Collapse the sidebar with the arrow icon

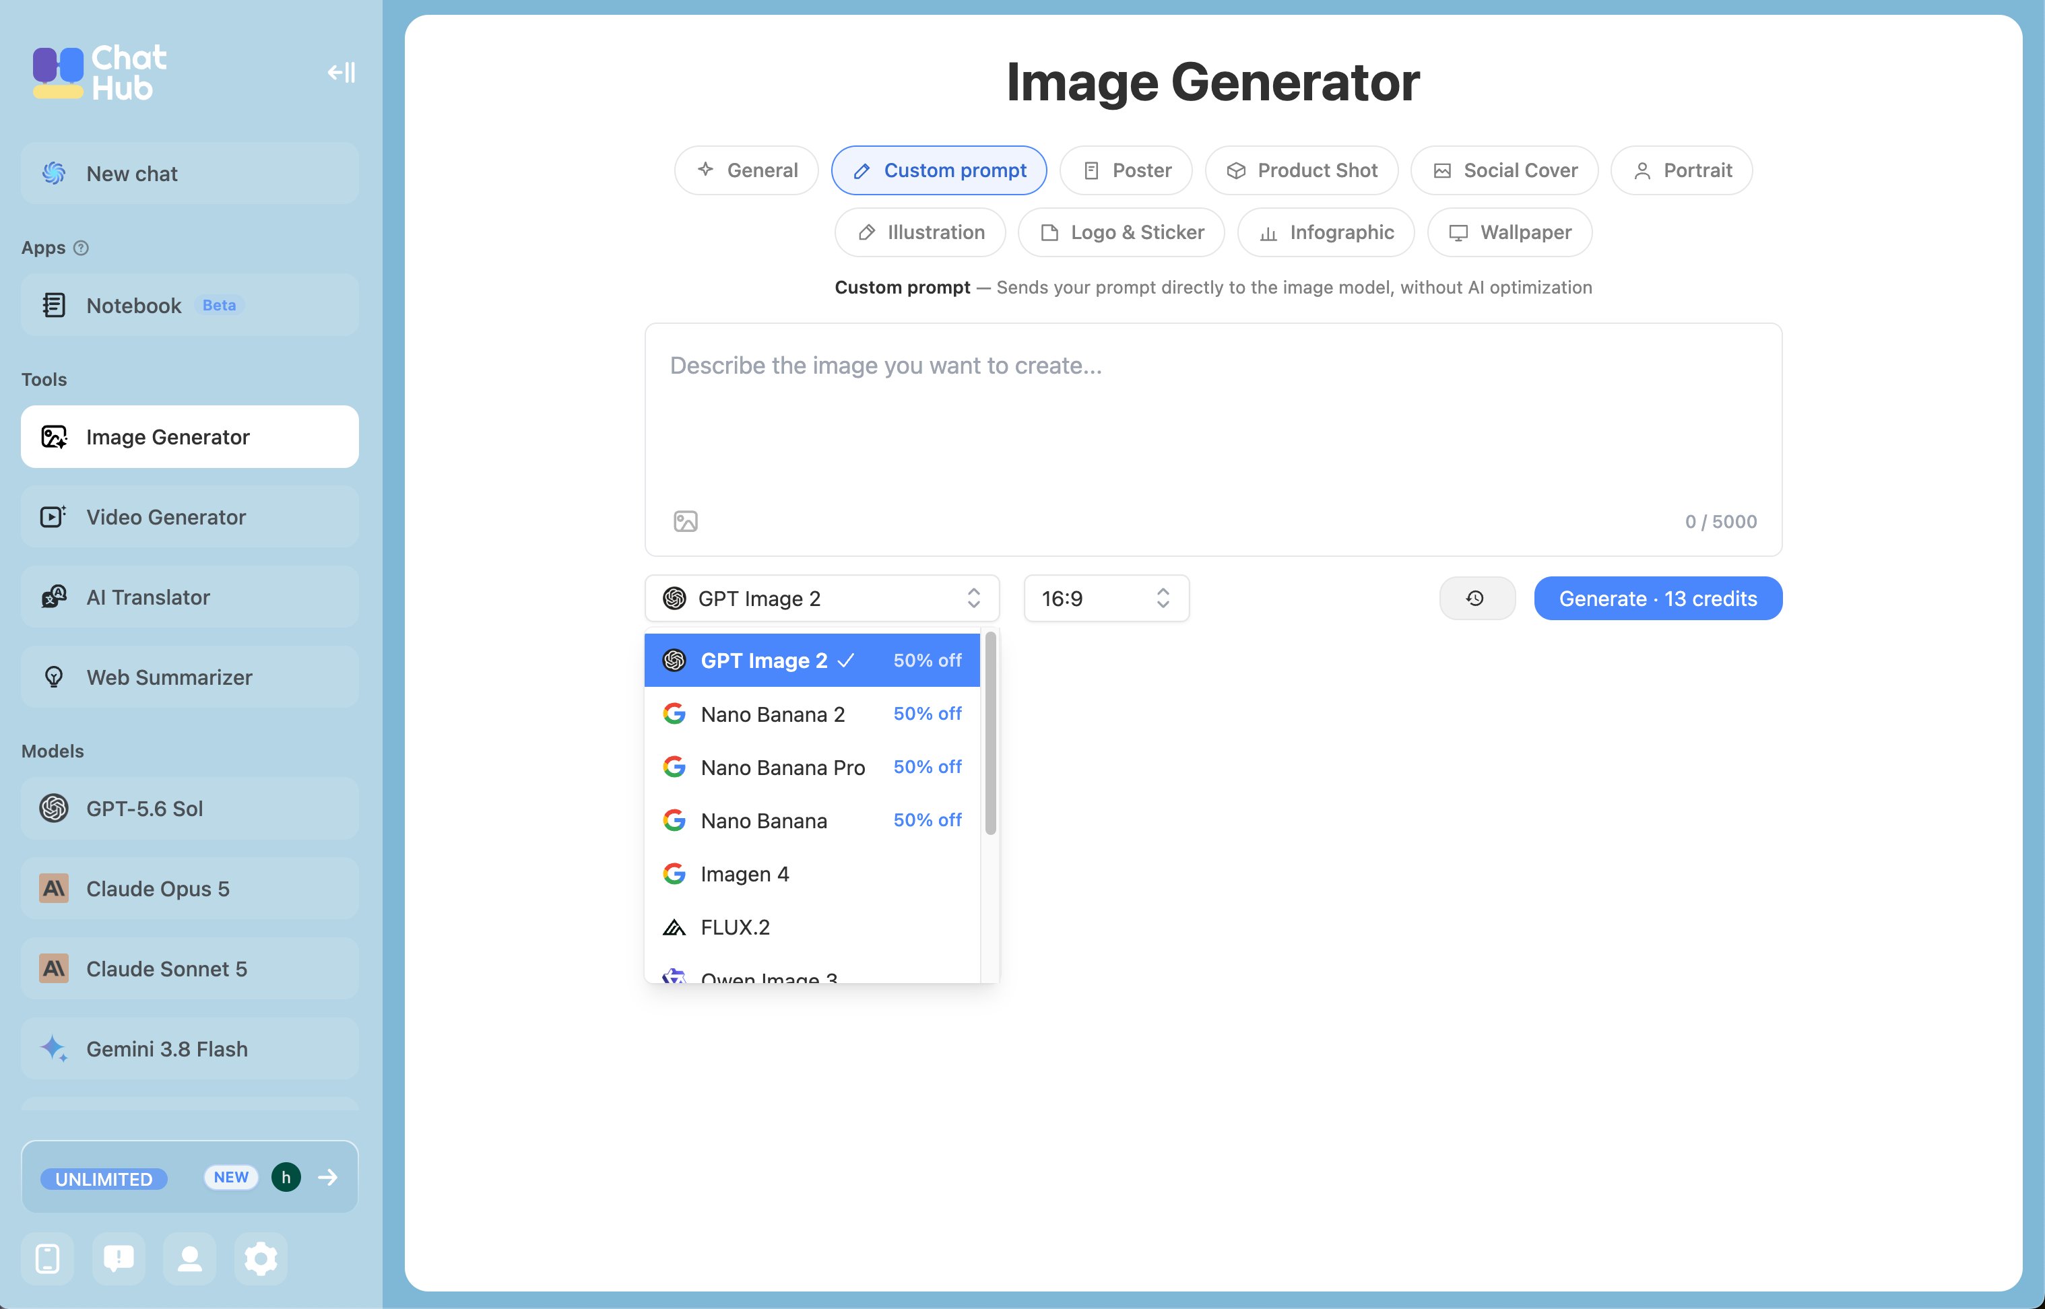point(341,72)
